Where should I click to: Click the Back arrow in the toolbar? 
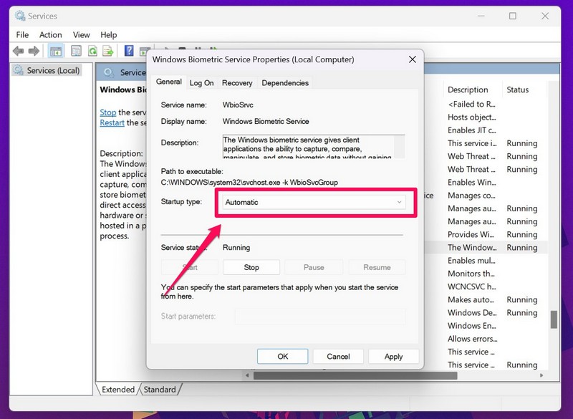coord(18,51)
